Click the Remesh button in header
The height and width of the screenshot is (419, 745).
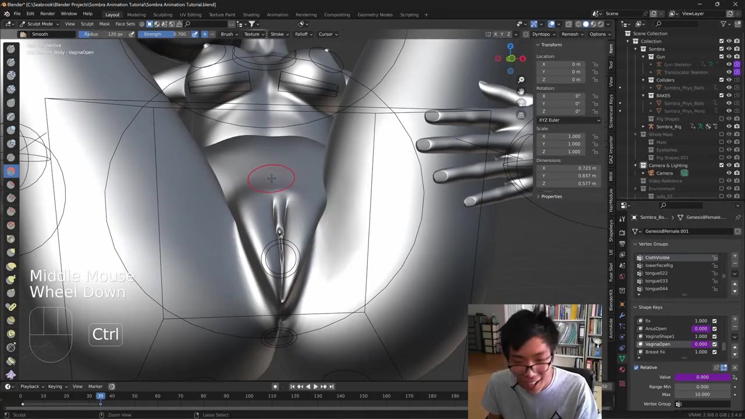[x=572, y=34]
